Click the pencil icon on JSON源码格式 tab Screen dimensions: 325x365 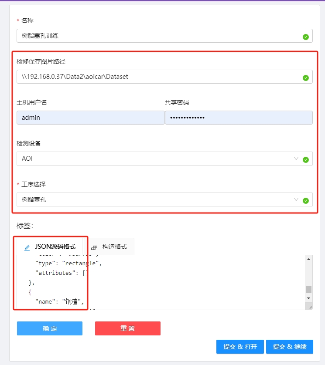tap(27, 247)
